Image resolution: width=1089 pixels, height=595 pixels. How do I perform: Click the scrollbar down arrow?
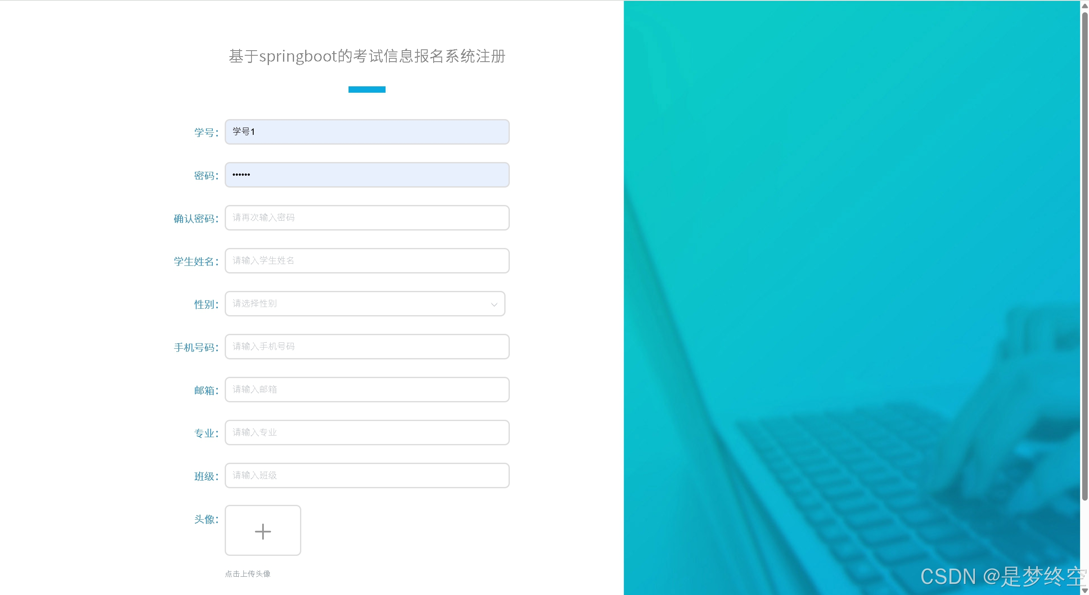[x=1084, y=590]
